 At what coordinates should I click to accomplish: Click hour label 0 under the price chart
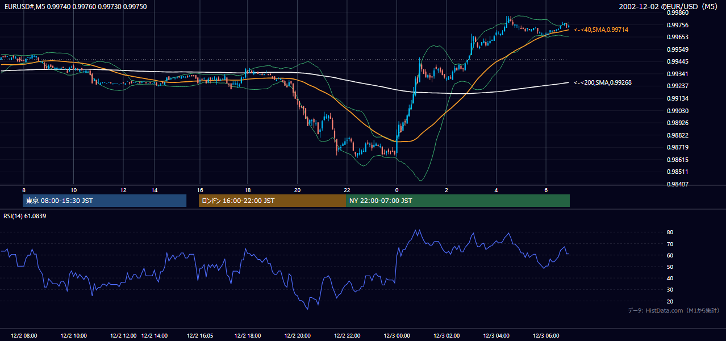397,190
